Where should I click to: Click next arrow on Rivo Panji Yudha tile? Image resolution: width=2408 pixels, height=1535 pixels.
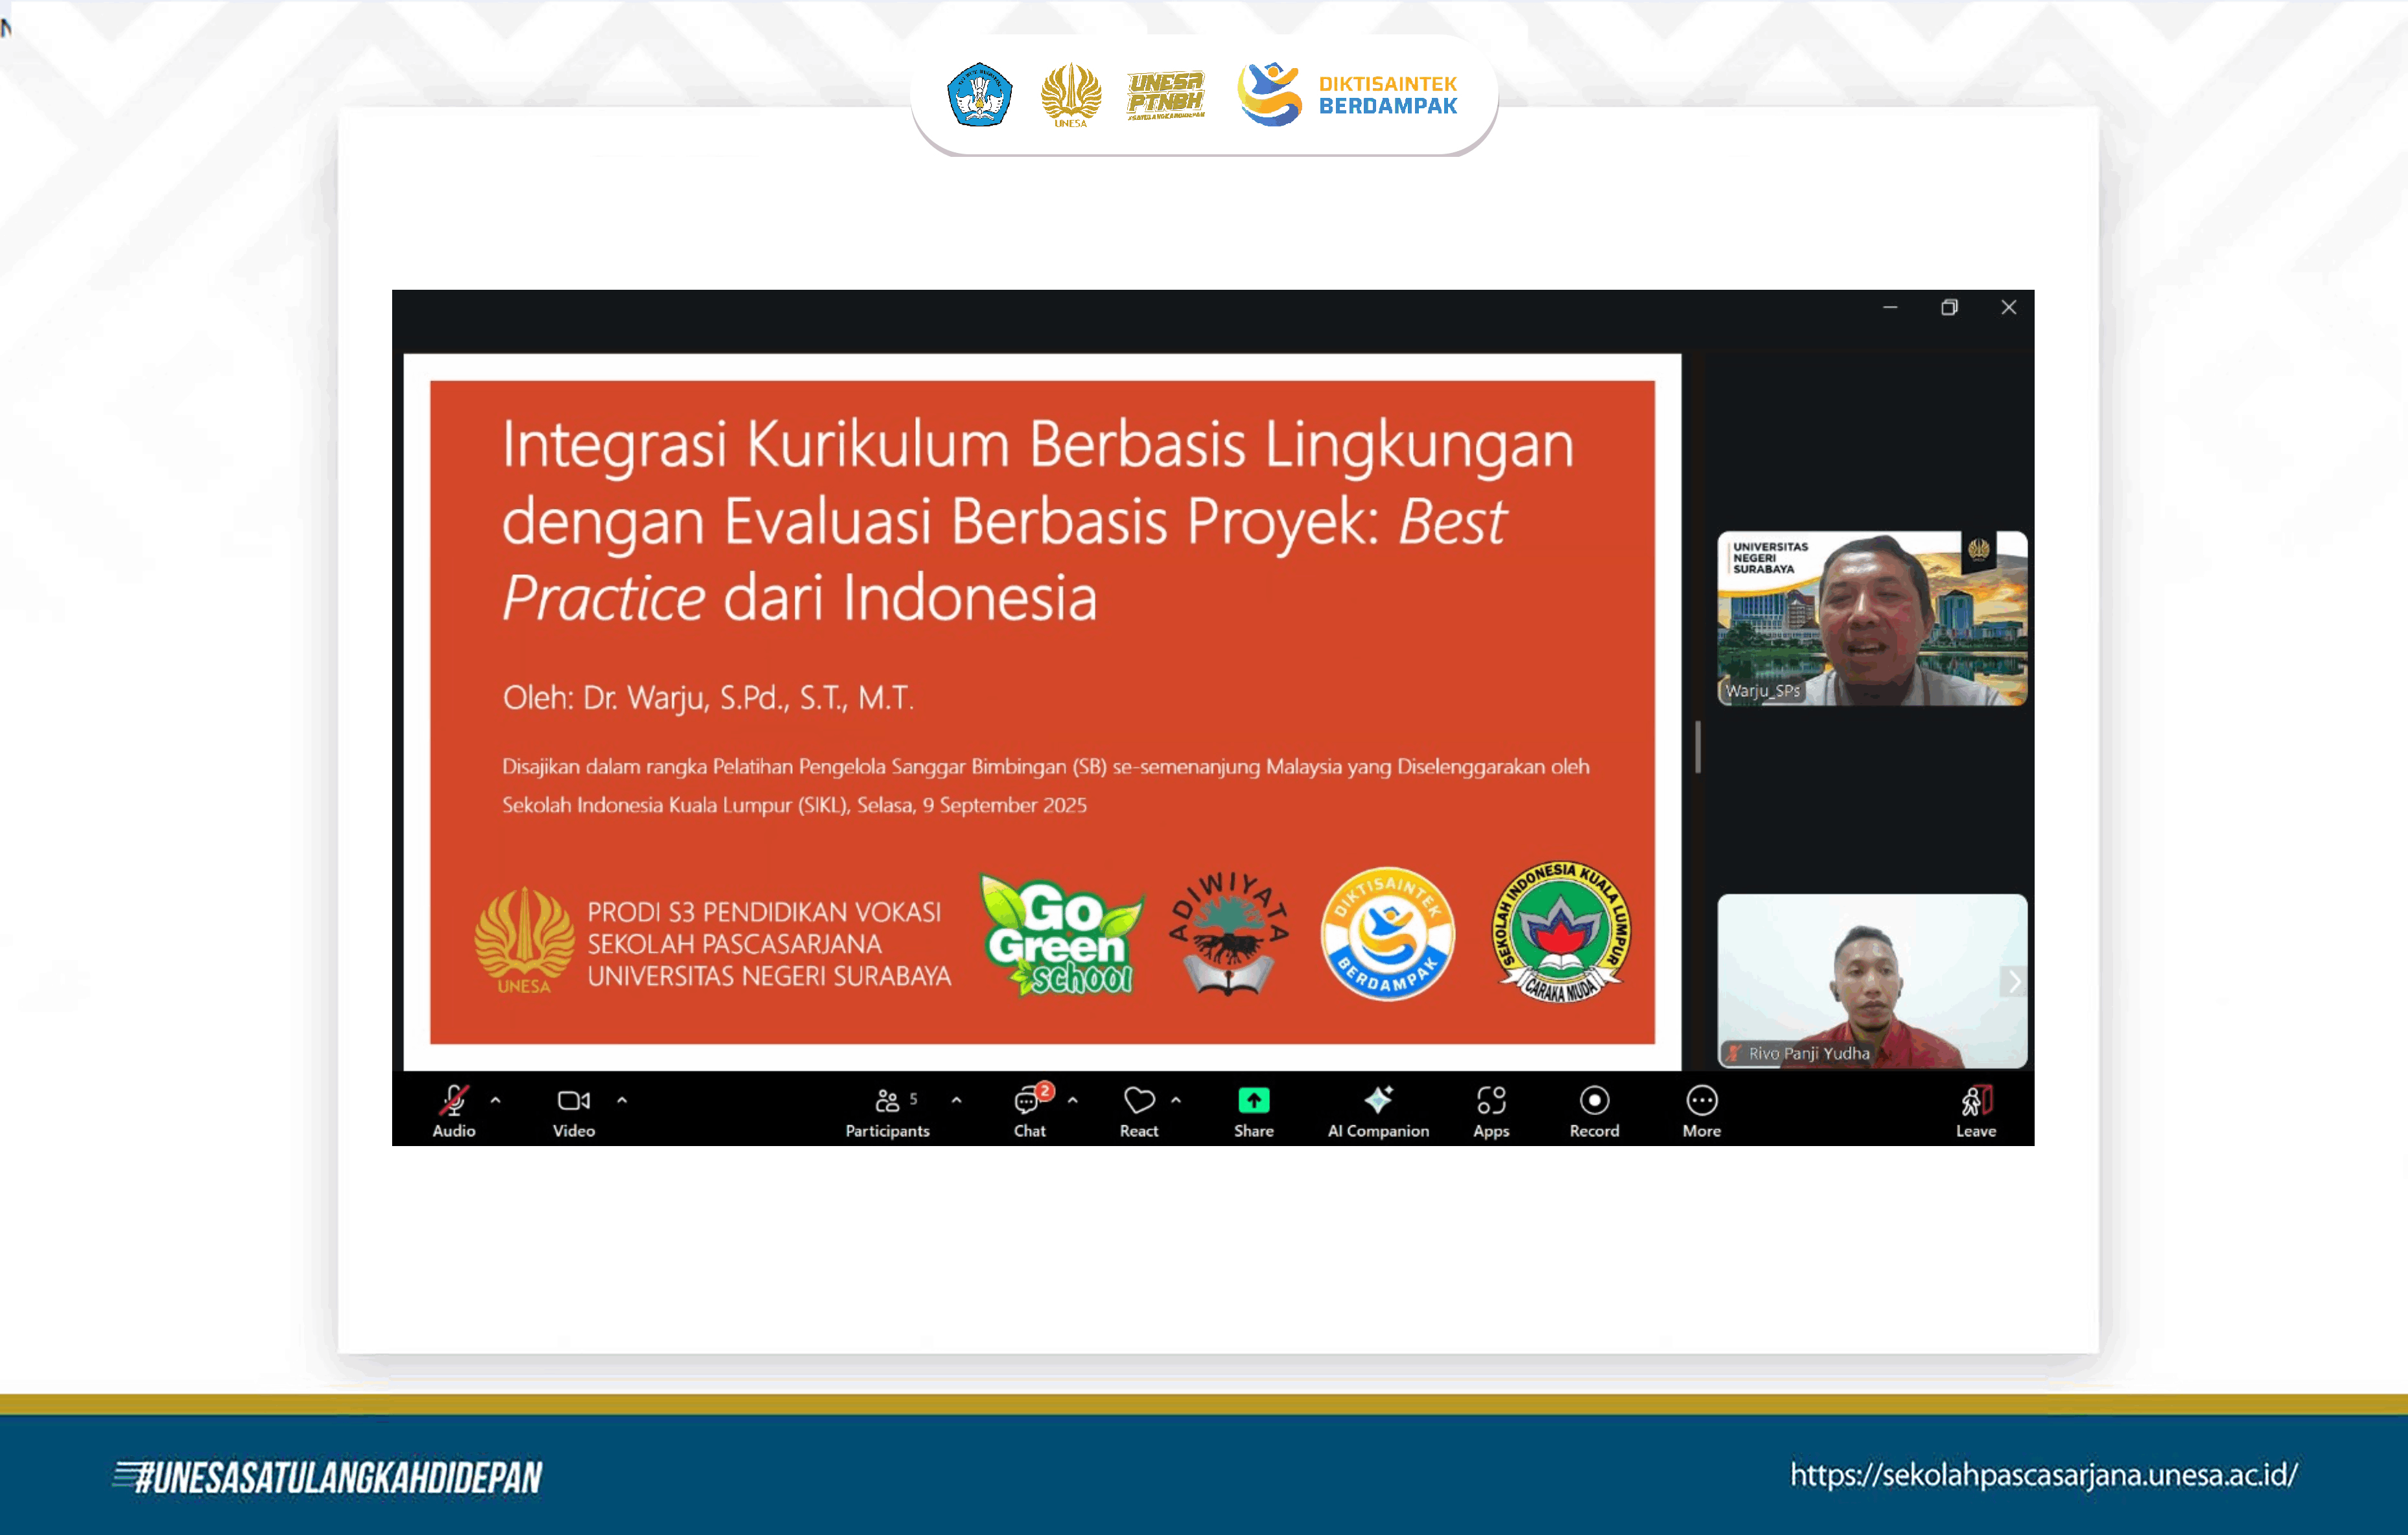pyautogui.click(x=2014, y=982)
